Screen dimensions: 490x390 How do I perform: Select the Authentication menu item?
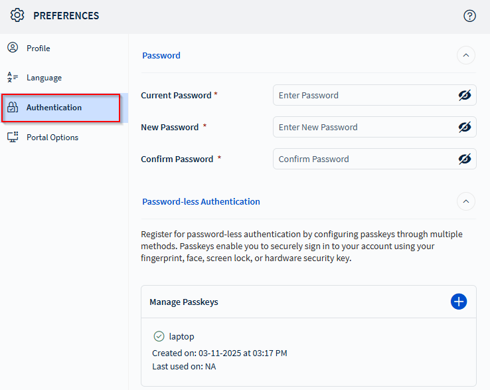coord(64,108)
